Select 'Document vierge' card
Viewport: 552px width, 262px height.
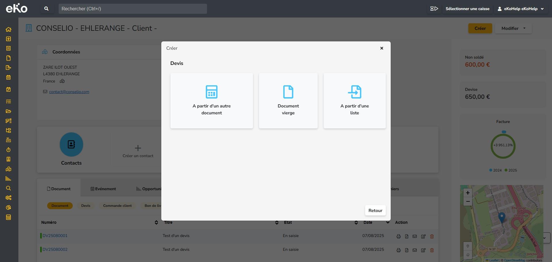288,101
